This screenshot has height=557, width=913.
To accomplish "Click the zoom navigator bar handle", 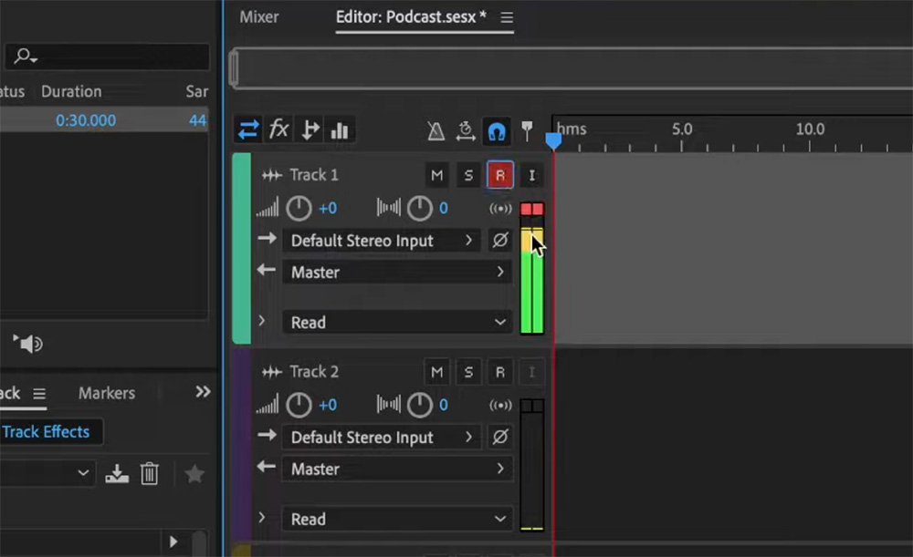I will [x=234, y=68].
